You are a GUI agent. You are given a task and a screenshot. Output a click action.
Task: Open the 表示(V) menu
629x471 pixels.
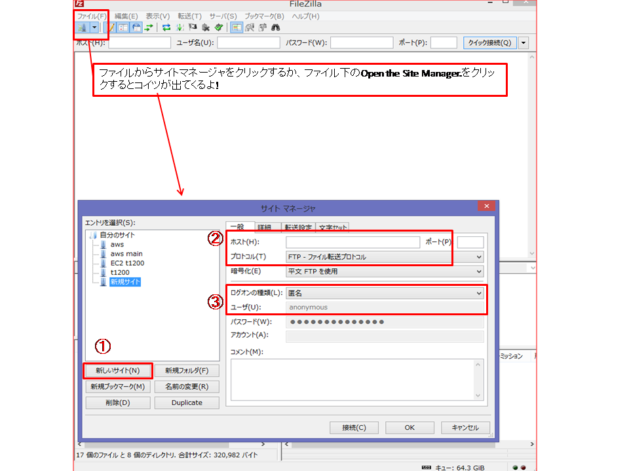[158, 16]
